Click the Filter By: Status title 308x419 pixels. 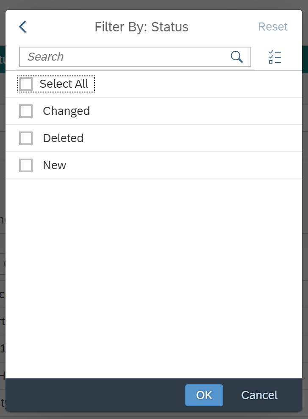coord(142,27)
